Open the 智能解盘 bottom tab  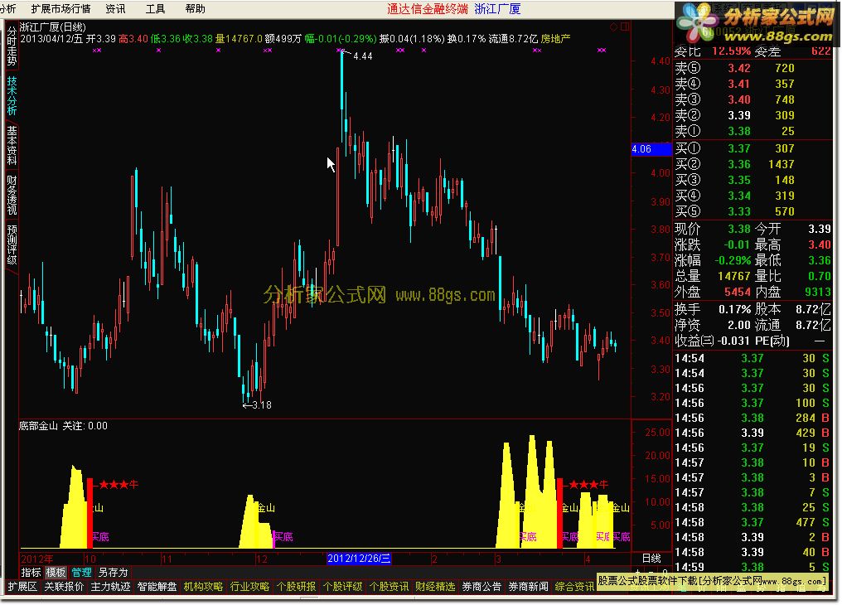pyautogui.click(x=157, y=586)
